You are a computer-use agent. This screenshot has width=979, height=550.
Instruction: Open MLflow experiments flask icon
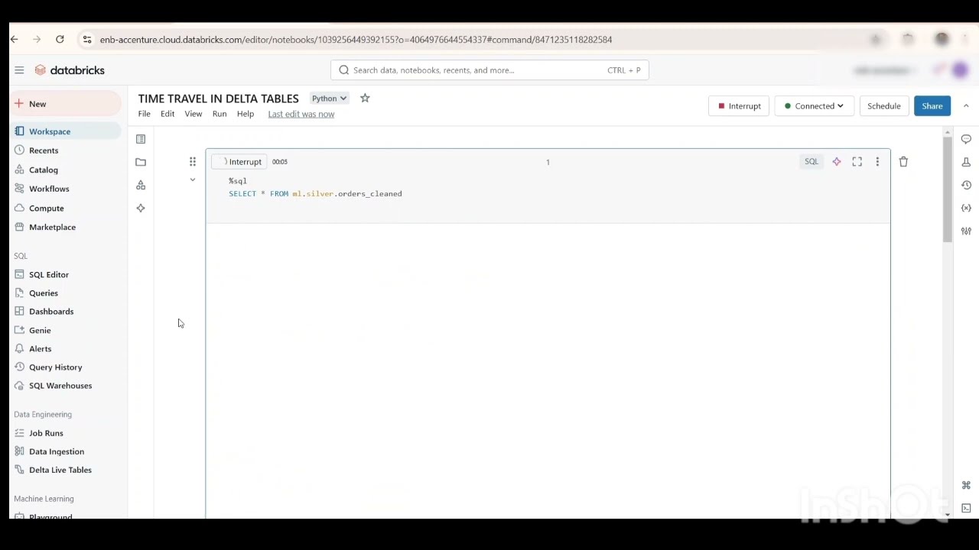[x=966, y=162]
